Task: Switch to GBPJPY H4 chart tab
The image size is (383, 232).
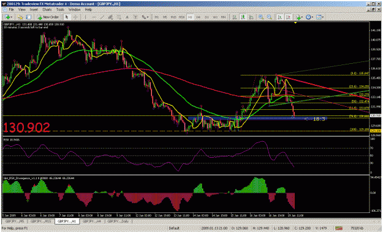Action: (92, 221)
